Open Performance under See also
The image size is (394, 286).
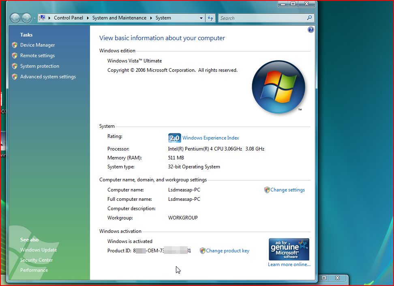pyautogui.click(x=34, y=270)
